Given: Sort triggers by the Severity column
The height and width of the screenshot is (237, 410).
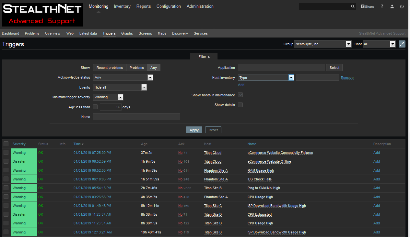Looking at the screenshot, I should pos(19,144).
